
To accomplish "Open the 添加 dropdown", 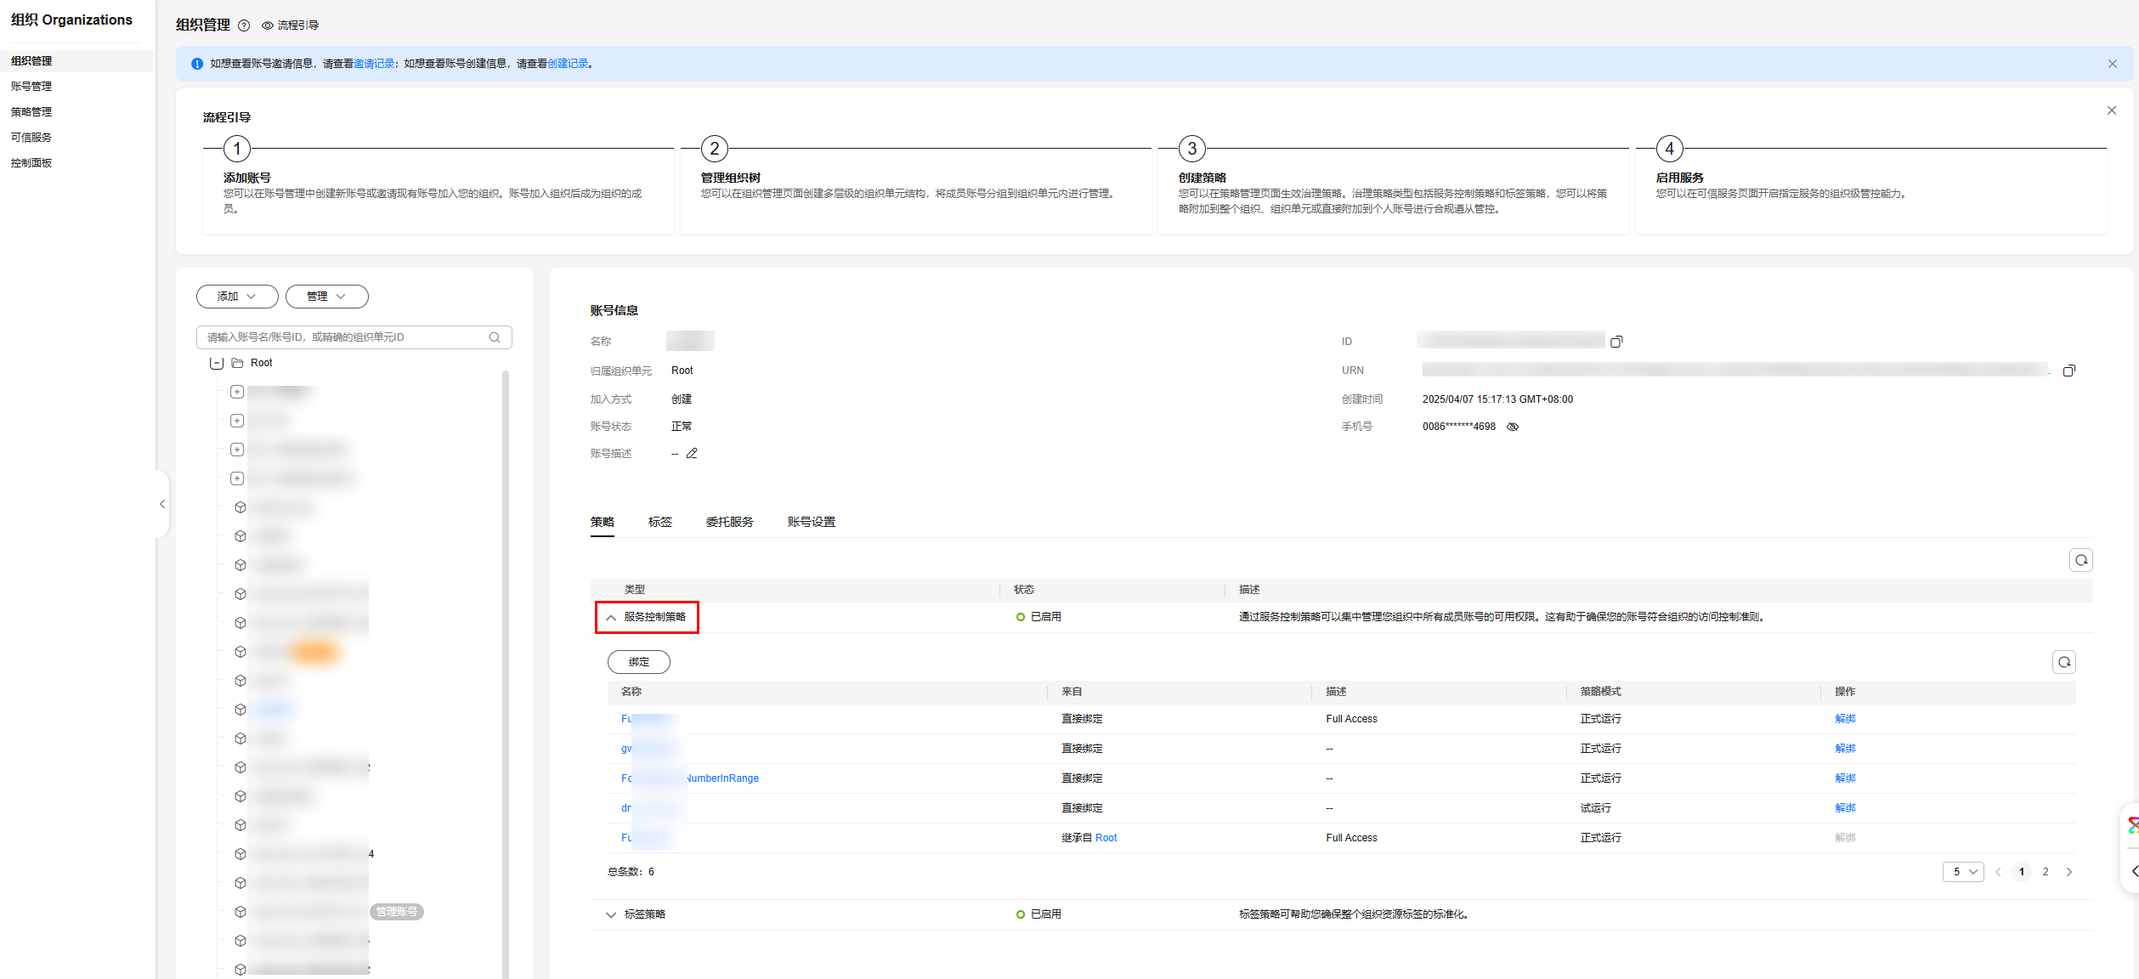I will point(236,297).
